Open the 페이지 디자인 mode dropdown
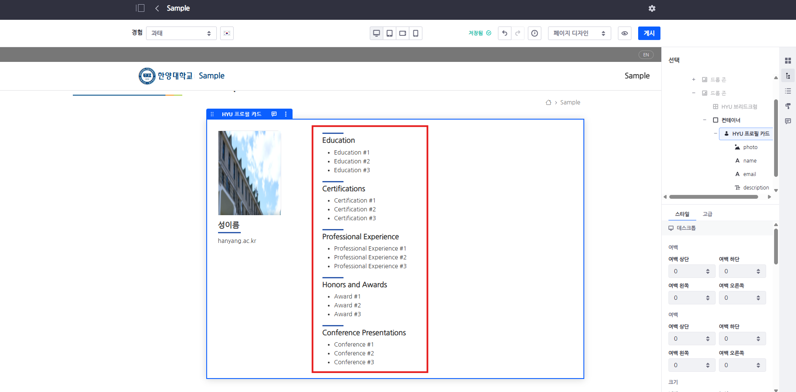 click(579, 33)
